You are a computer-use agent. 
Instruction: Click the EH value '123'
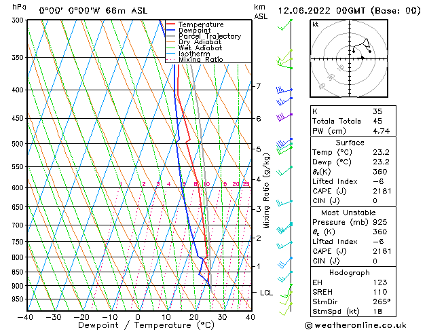380,282
